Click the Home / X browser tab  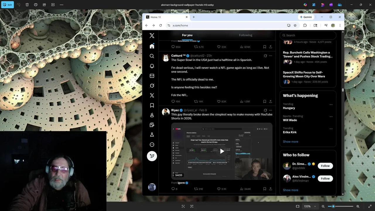coord(166,17)
